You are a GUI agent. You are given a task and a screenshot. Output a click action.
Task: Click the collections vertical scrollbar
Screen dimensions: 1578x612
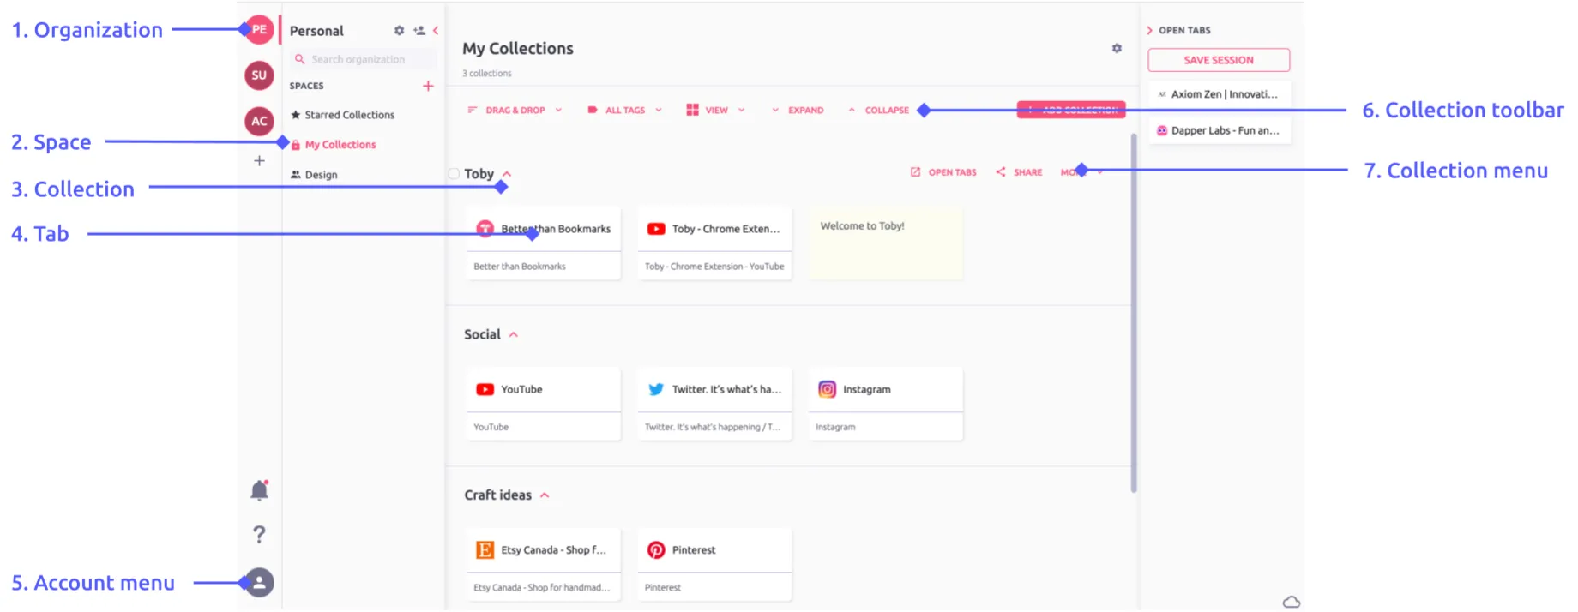[1134, 314]
